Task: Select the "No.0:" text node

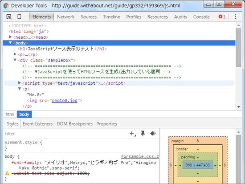Action: [36, 95]
